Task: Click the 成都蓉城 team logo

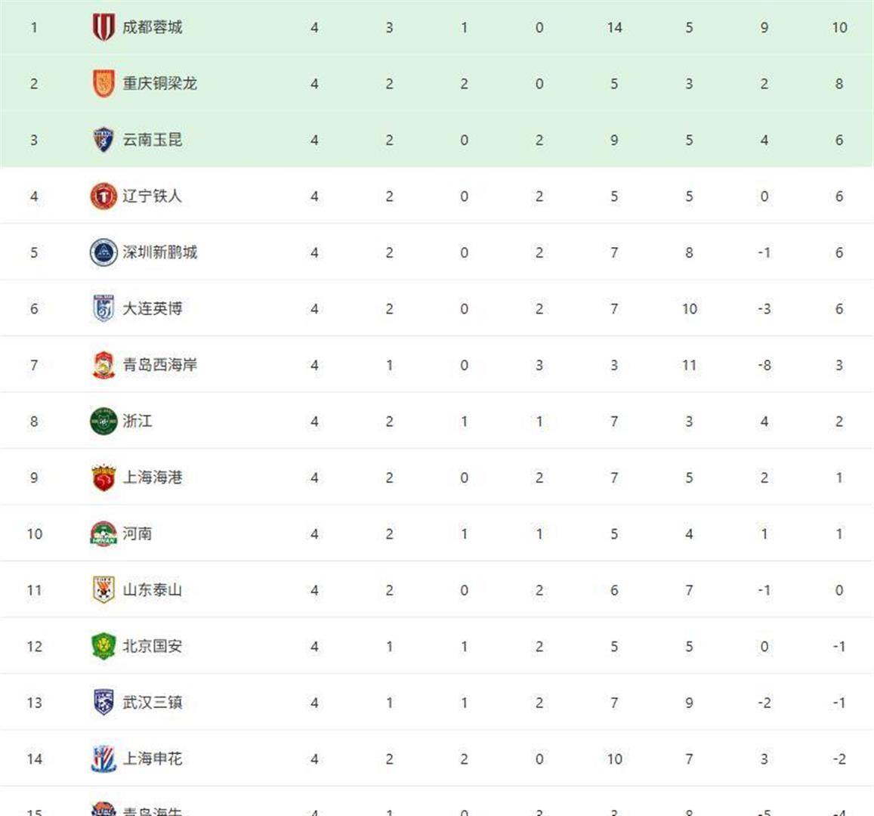Action: click(103, 28)
